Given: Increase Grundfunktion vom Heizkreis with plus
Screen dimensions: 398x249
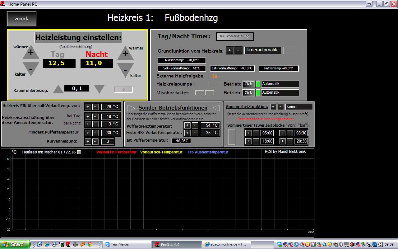Looking at the screenshot, I should tap(230, 50).
